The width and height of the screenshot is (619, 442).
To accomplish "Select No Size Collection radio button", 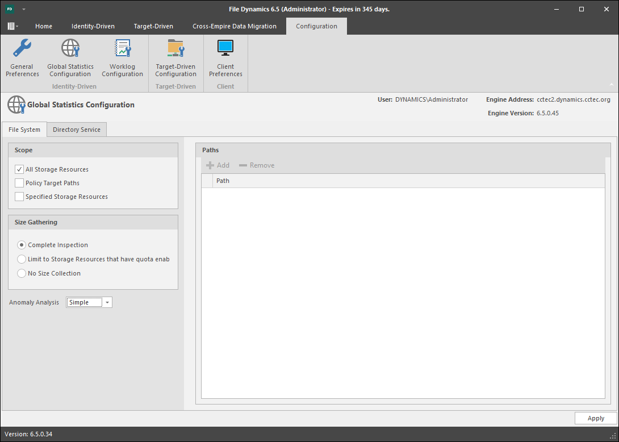I will (22, 273).
